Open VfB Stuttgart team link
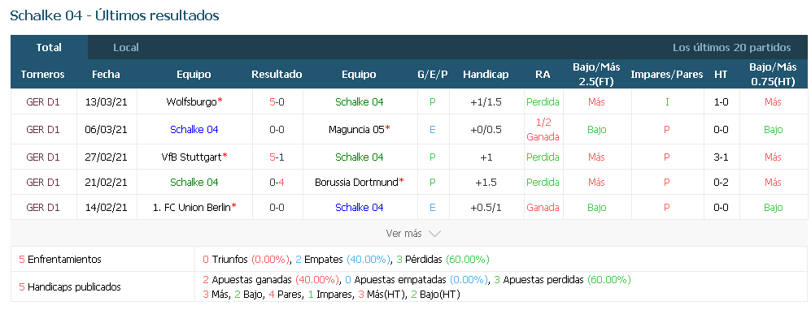This screenshot has height=310, width=811. click(x=191, y=157)
